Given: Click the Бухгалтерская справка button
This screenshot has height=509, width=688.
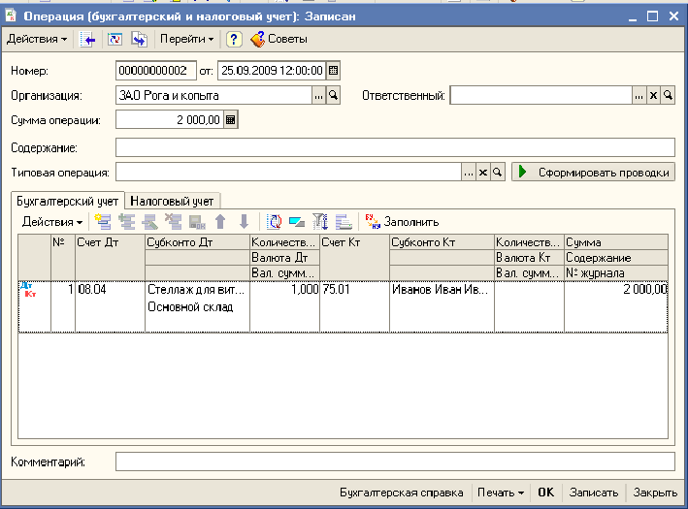Looking at the screenshot, I should [401, 492].
